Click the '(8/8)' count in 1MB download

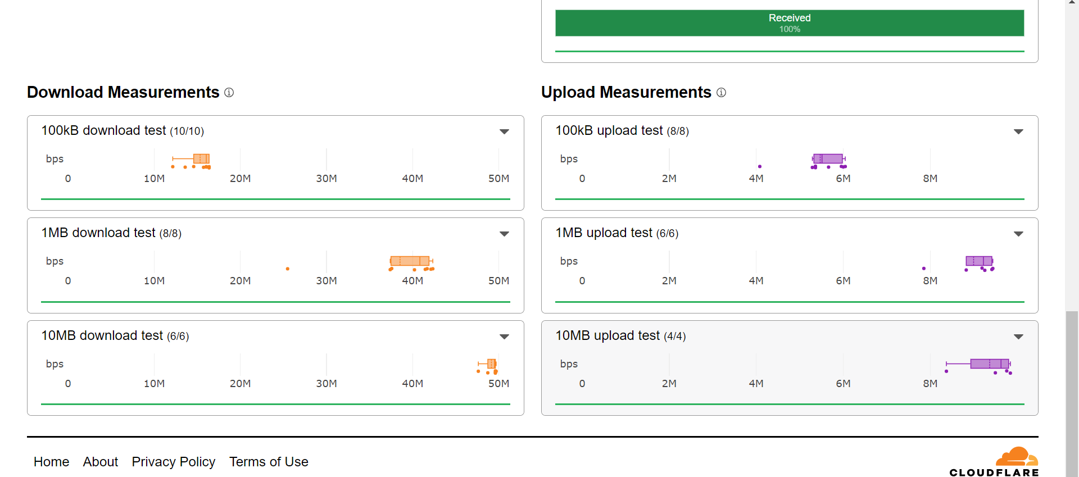click(x=170, y=234)
